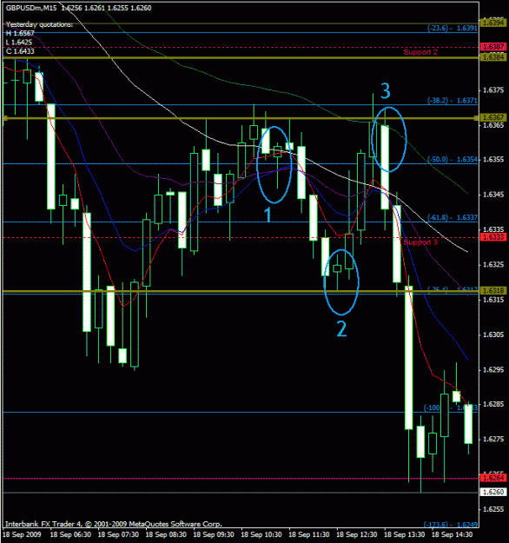Click the '18 Sep 09:30' time axis label
Image resolution: width=509 pixels, height=543 pixels.
214,534
